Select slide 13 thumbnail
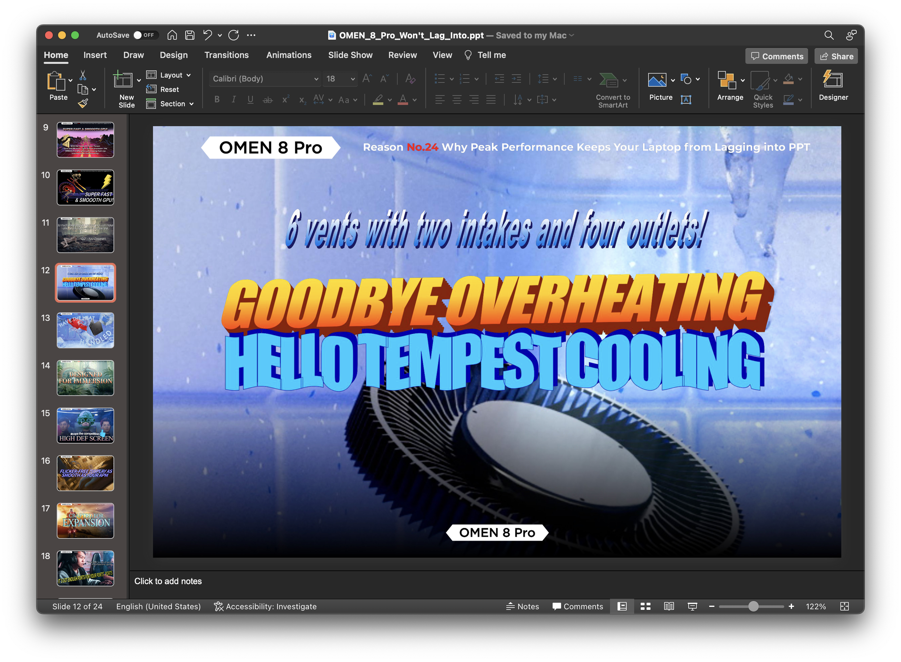Image resolution: width=901 pixels, height=662 pixels. coord(85,330)
